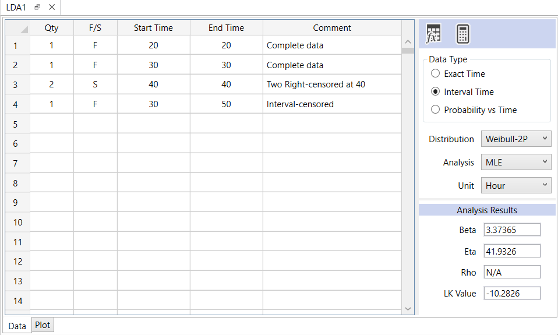Click the analyze data (fx table) icon
The width and height of the screenshot is (558, 335).
pyautogui.click(x=433, y=34)
